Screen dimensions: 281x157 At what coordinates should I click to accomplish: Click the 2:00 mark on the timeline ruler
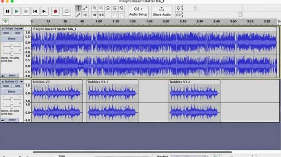[x=166, y=21]
